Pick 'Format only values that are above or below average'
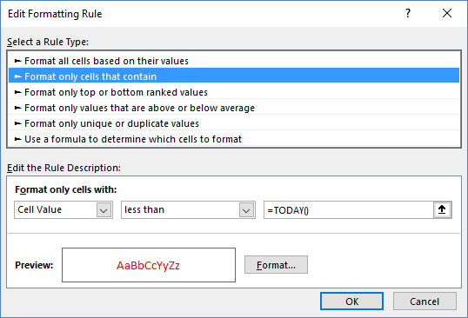Screen dimensions: 468x318 click(x=234, y=108)
